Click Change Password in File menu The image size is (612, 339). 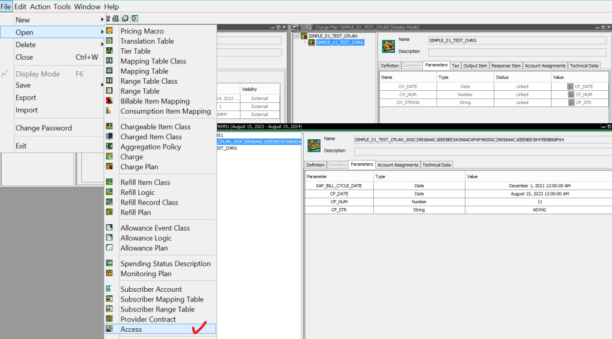coord(44,128)
